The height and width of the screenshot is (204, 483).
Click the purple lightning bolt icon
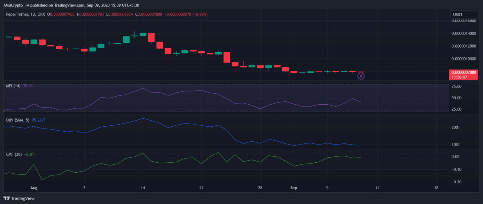(361, 76)
